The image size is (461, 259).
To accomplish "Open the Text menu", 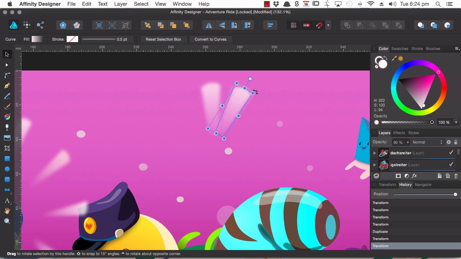I will (103, 4).
